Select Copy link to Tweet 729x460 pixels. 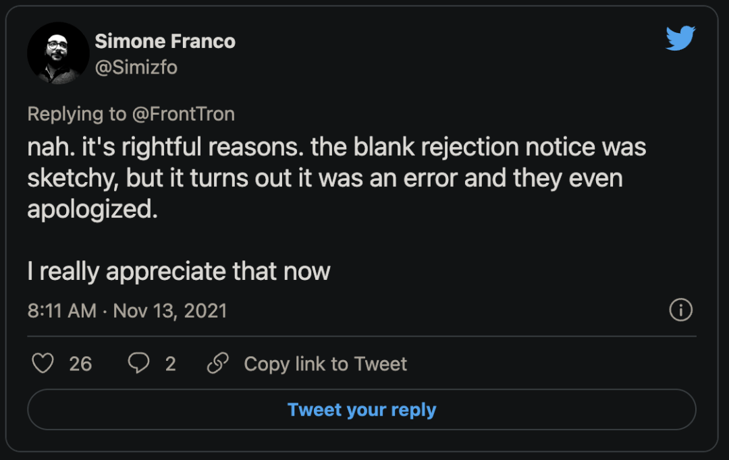tap(325, 364)
